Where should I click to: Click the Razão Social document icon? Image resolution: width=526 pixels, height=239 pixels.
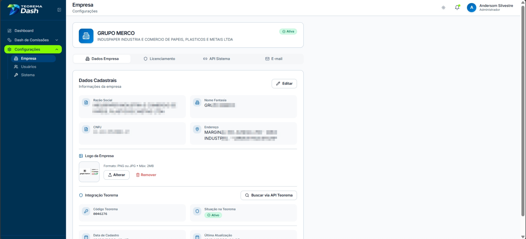[x=86, y=103]
